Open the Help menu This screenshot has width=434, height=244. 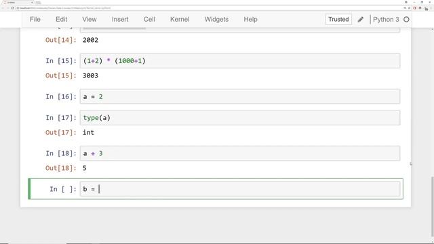tap(250, 20)
